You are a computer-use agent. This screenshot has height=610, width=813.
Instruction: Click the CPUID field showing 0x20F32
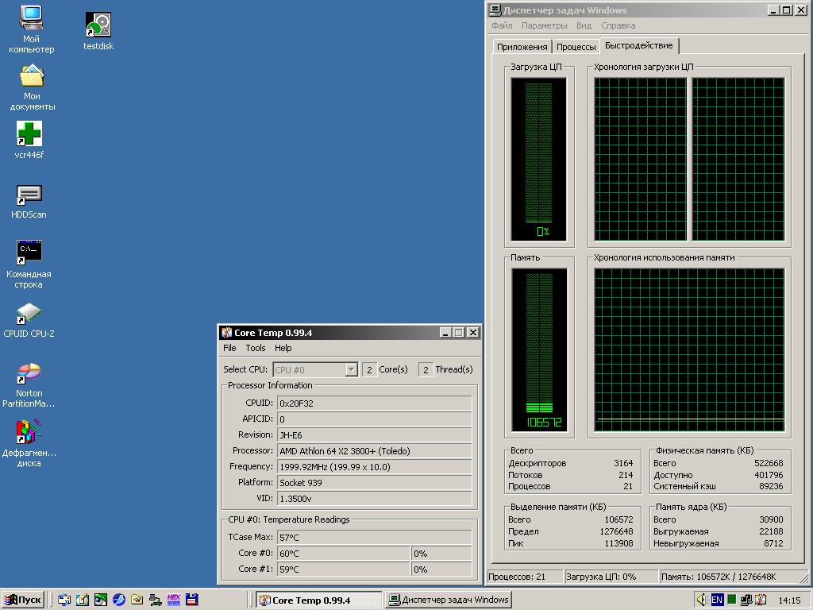(x=375, y=403)
